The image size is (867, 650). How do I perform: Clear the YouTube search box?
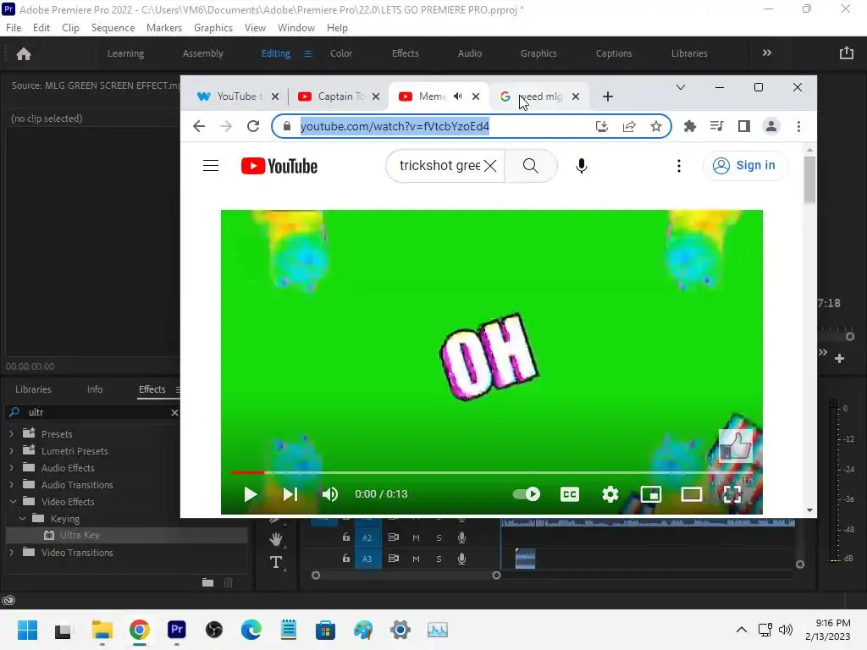coord(490,166)
